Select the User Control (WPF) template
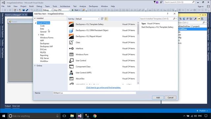 [103, 73]
